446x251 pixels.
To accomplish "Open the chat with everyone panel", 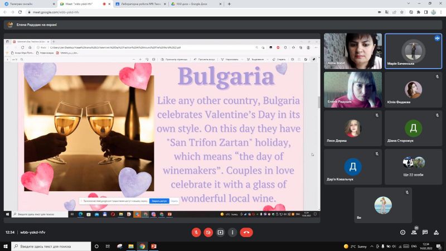I will pyautogui.click(x=425, y=233).
